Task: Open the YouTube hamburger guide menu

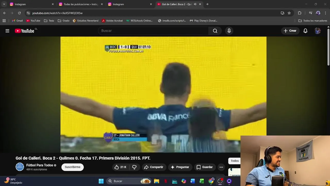Action: (x=7, y=31)
